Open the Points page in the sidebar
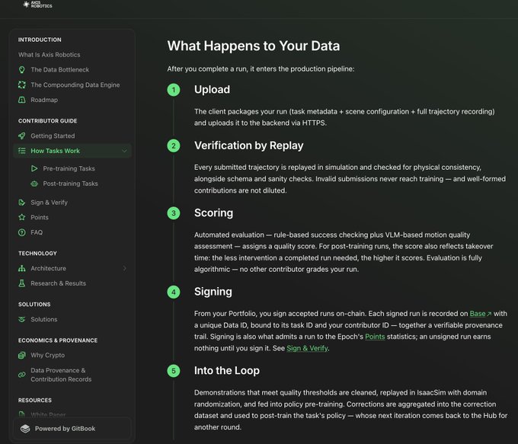Screen dimensions: 518x444 [40, 217]
